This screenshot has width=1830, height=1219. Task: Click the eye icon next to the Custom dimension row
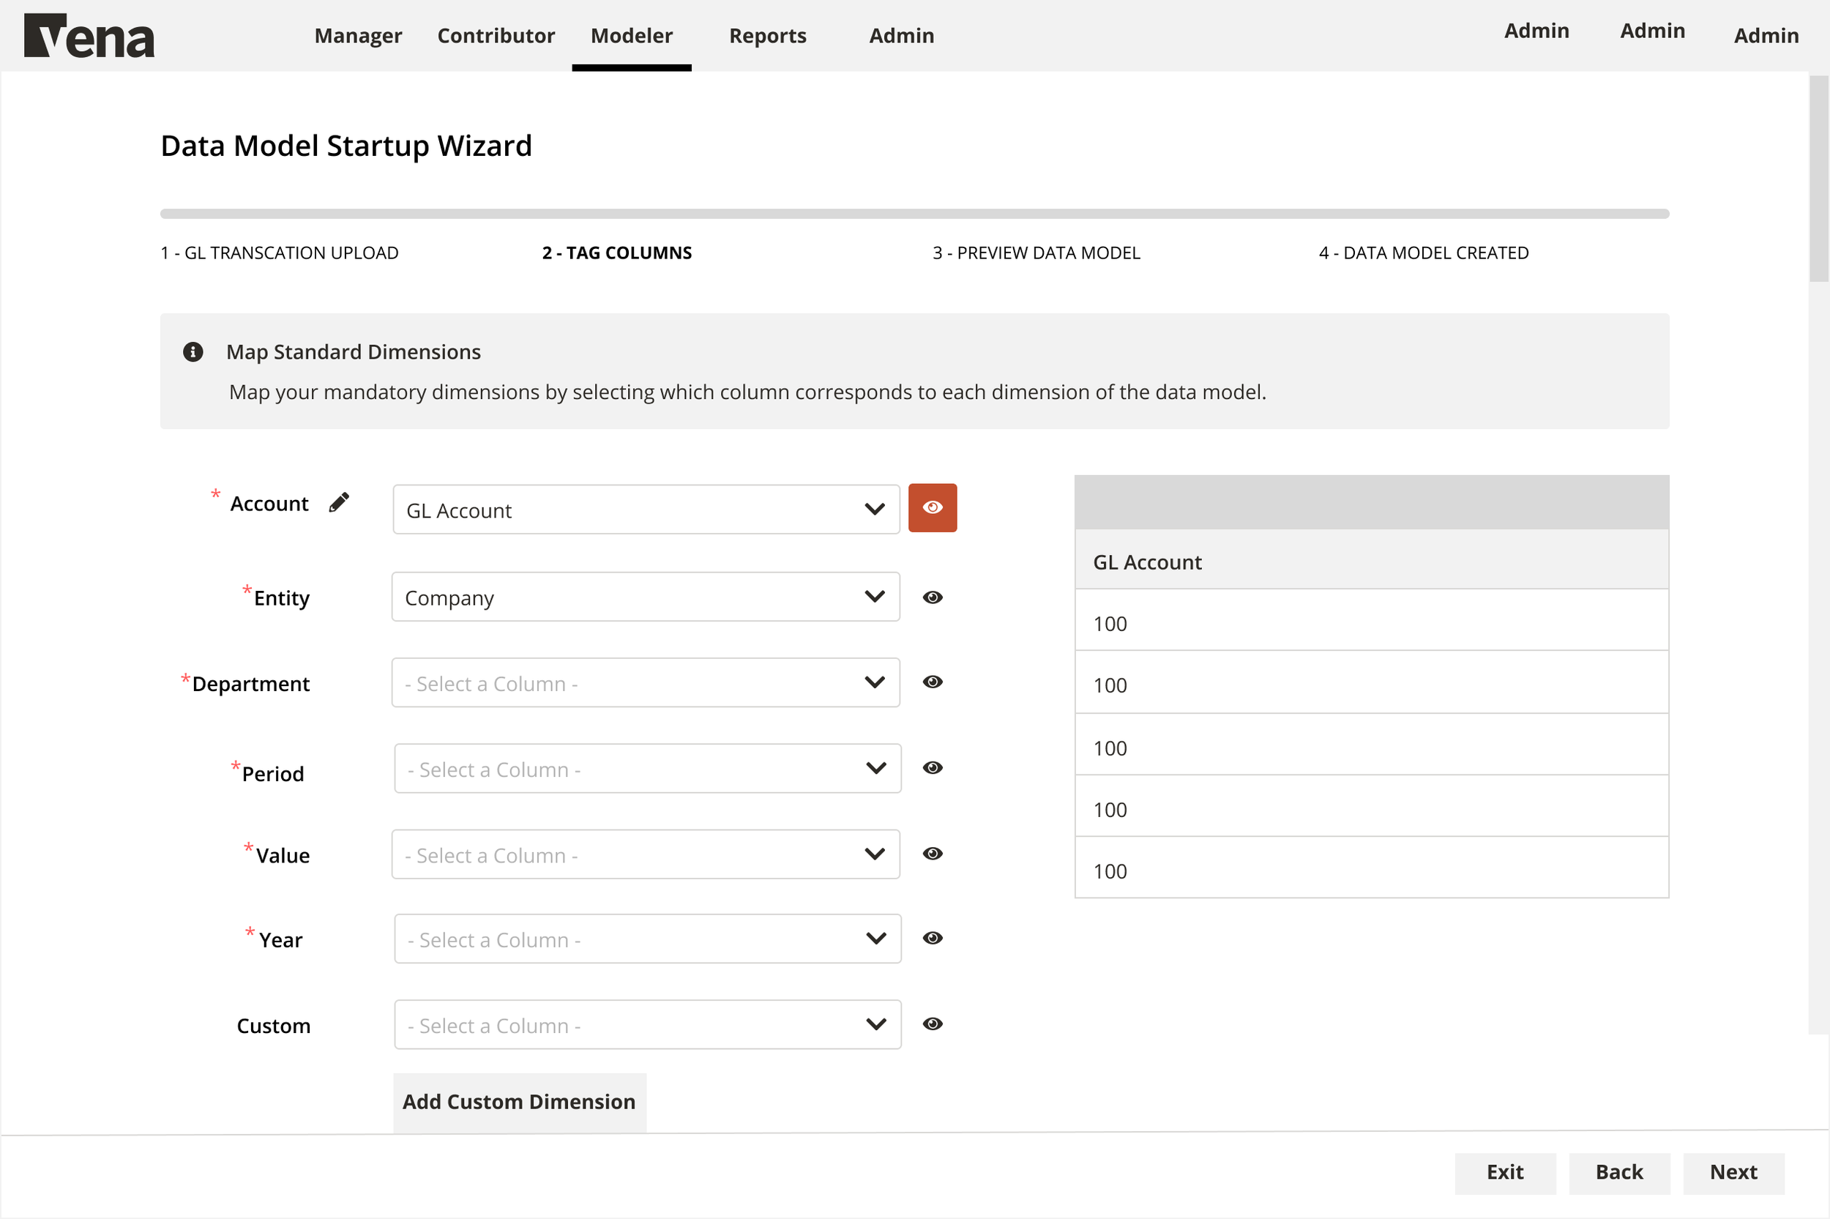coord(933,1024)
